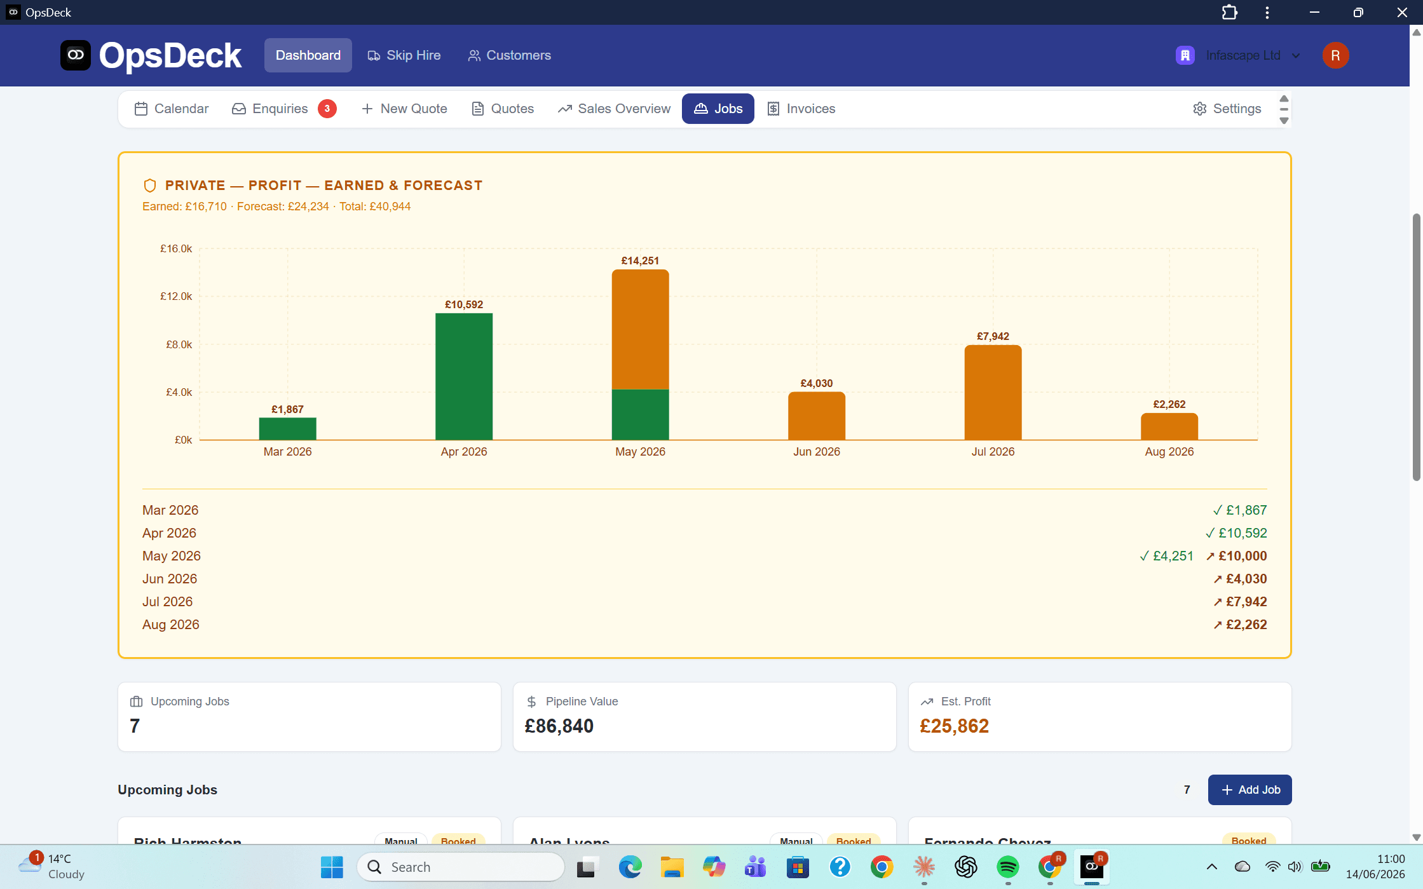
Task: Open the ChatGPT taskbar icon
Action: click(966, 867)
